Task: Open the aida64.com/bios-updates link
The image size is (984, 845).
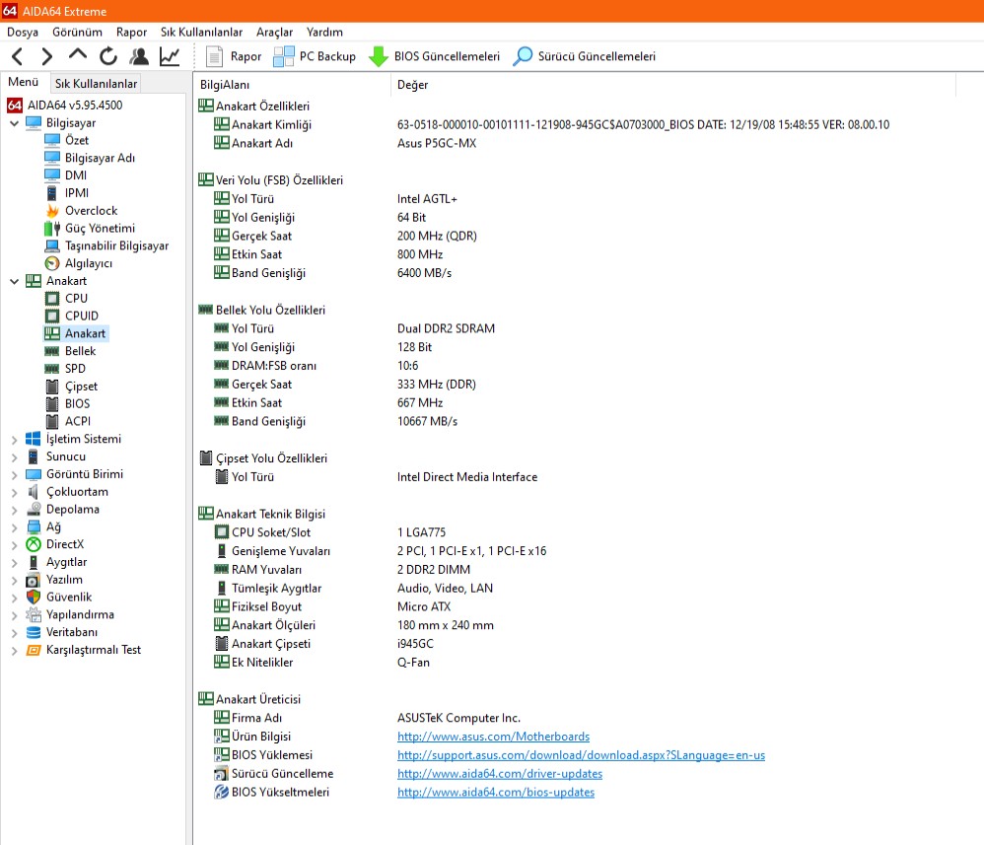Action: tap(495, 793)
